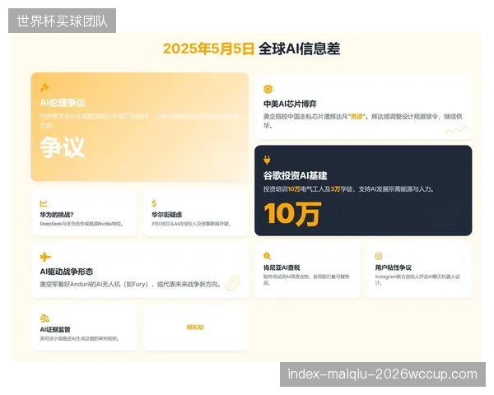Image resolution: width=494 pixels, height=395 pixels.
Task: Open the 华为的挑战? card title
Action: [x=57, y=215]
